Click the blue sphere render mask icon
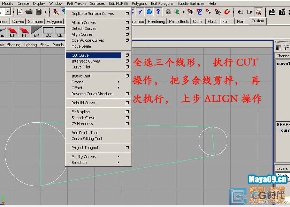The image size is (290, 207). tap(149, 12)
